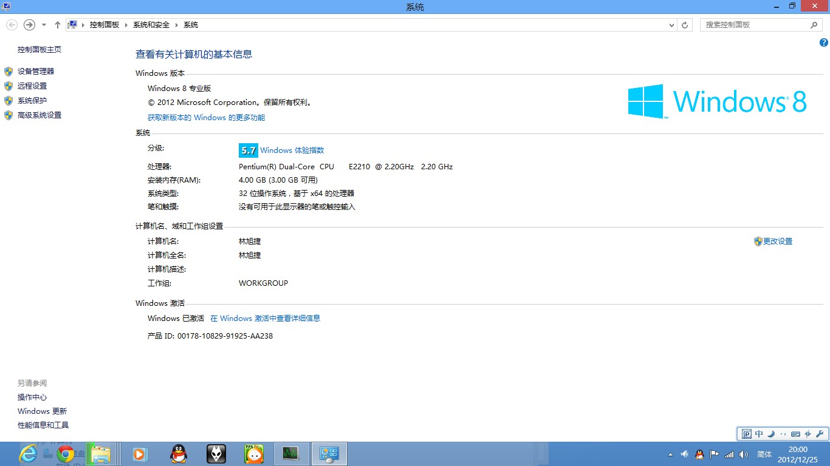
Task: Go forward using the Forward arrow button
Action: click(29, 25)
